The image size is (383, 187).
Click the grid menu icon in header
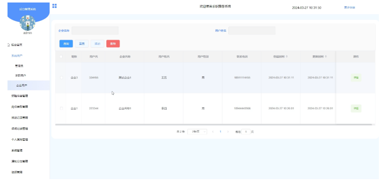click(x=55, y=6)
